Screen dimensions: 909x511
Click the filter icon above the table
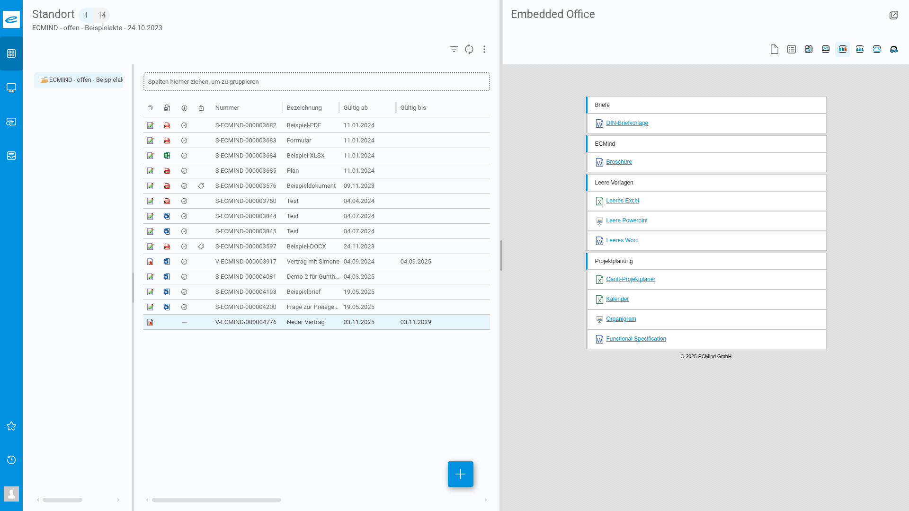(454, 49)
